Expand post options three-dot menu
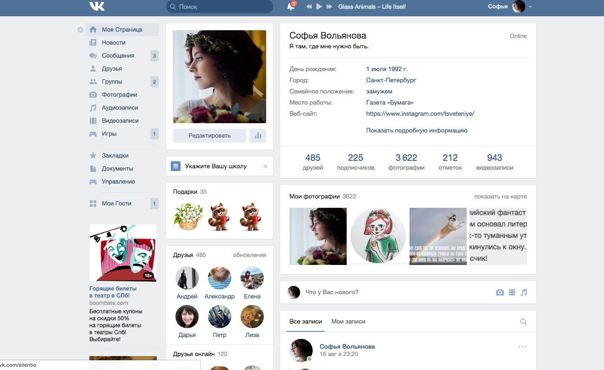604x370 pixels. point(522,347)
